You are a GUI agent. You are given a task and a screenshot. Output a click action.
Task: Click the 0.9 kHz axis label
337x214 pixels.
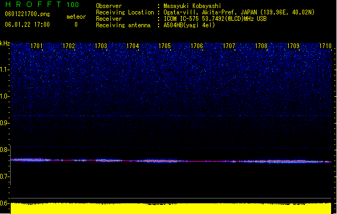click(4, 123)
